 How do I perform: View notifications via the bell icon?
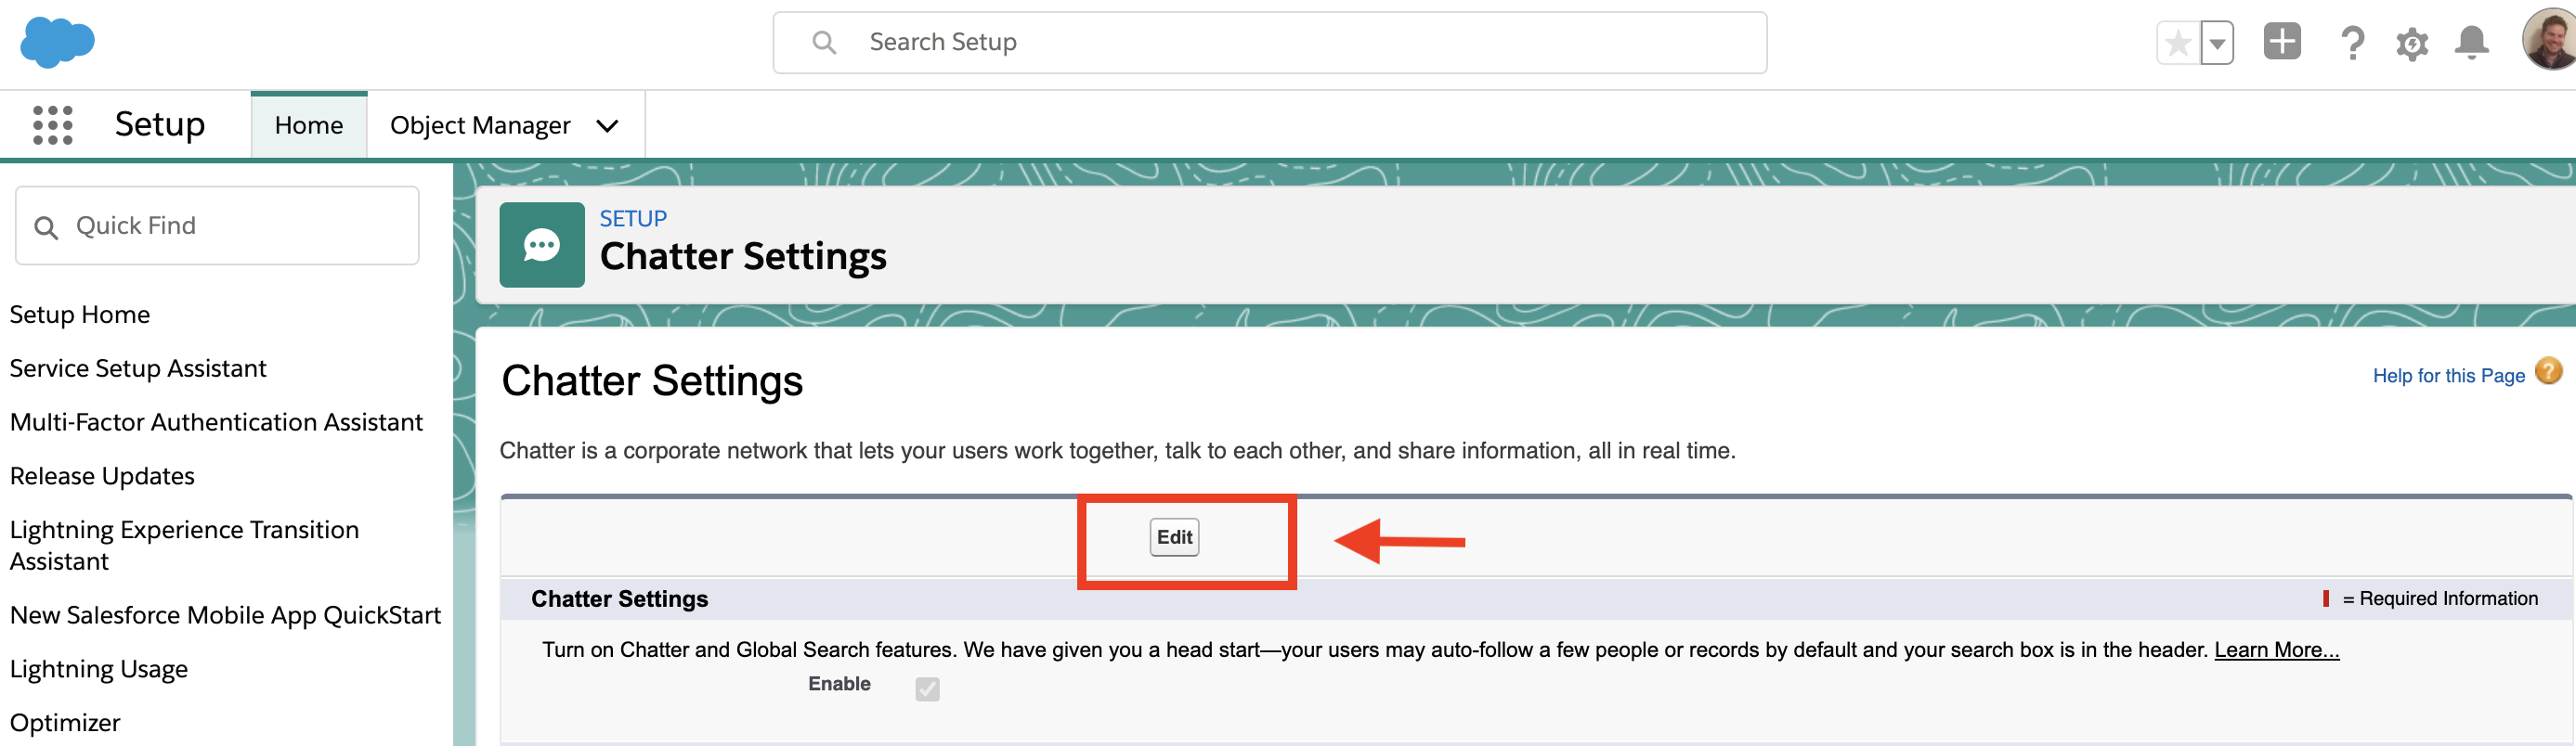click(x=2471, y=43)
